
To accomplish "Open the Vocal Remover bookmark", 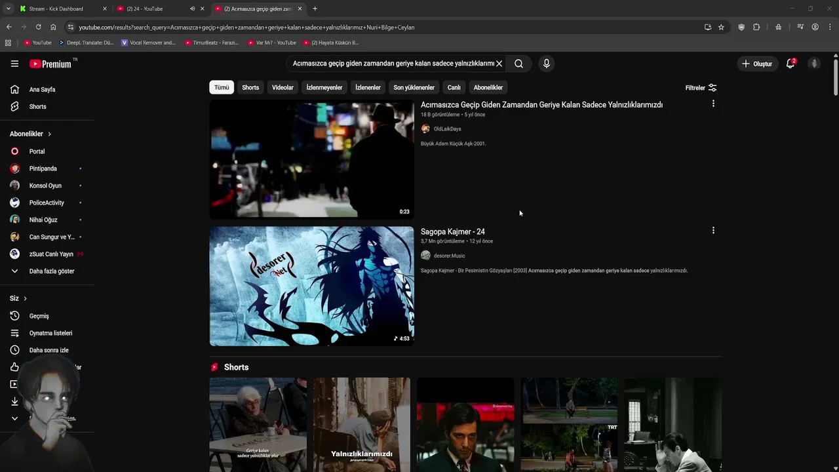I will coord(149,43).
